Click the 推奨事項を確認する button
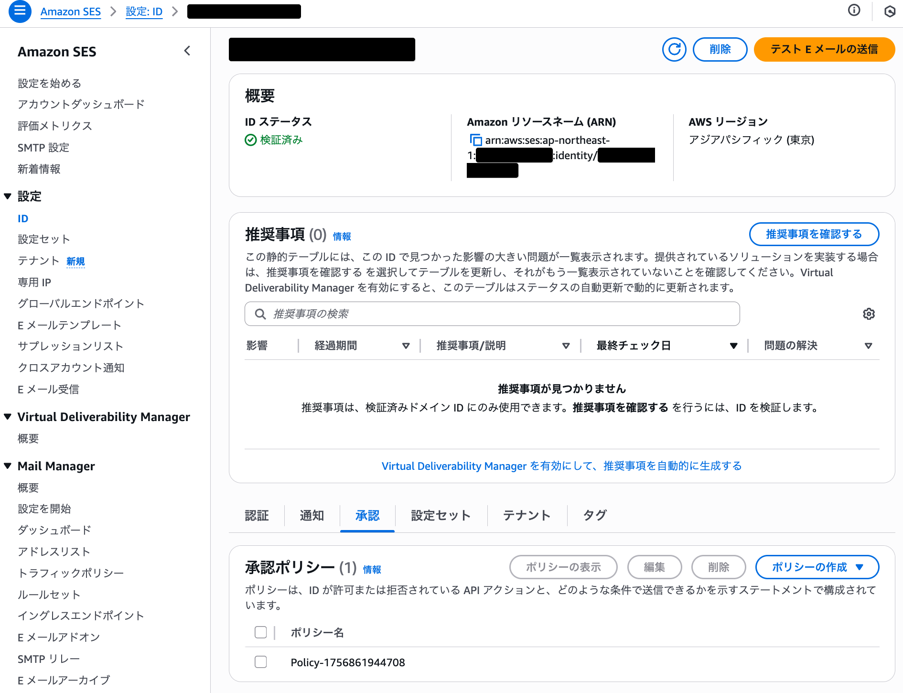 tap(814, 234)
